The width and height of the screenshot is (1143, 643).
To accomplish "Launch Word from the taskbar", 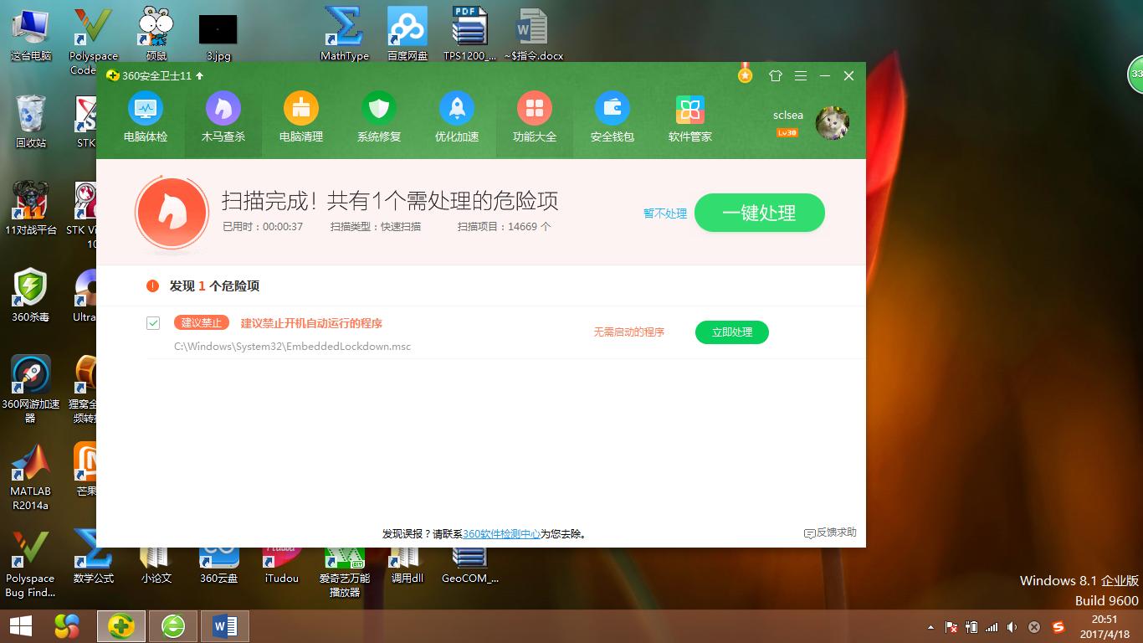I will (223, 625).
